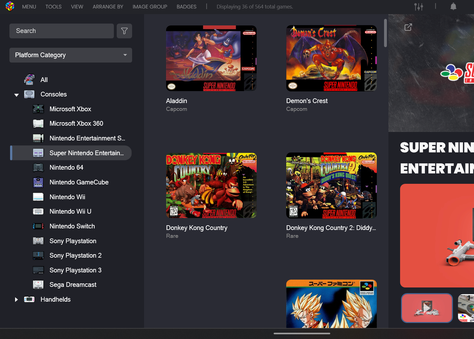Select Nintendo GameCube platform
This screenshot has width=474, height=339.
click(x=79, y=182)
